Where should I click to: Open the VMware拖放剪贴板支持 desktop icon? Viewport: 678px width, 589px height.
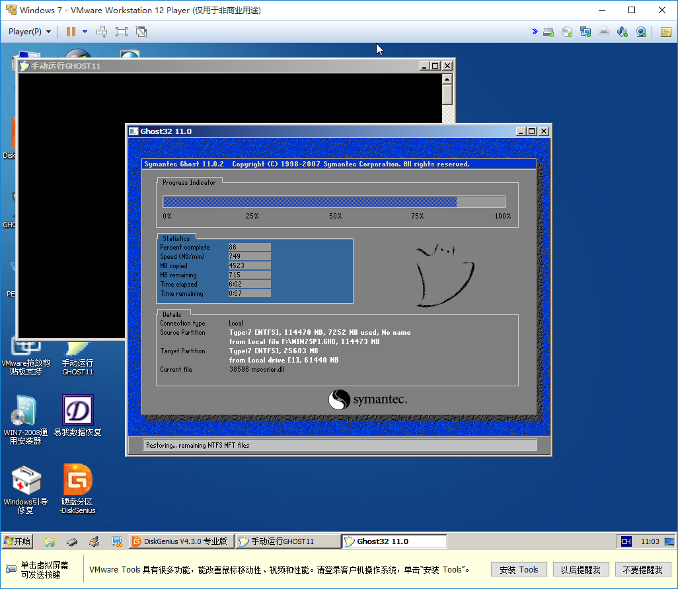[26, 357]
